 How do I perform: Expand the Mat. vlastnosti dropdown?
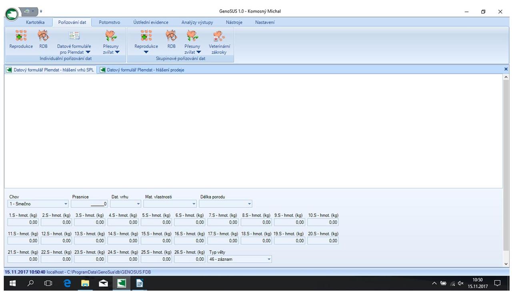tap(194, 204)
